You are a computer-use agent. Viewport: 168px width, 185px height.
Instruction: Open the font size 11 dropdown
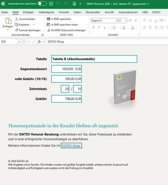coord(126,20)
